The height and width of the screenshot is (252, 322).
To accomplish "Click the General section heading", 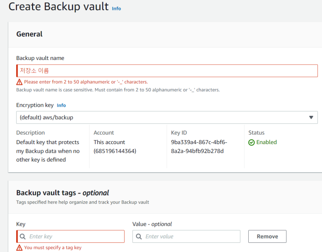I will [x=29, y=34].
